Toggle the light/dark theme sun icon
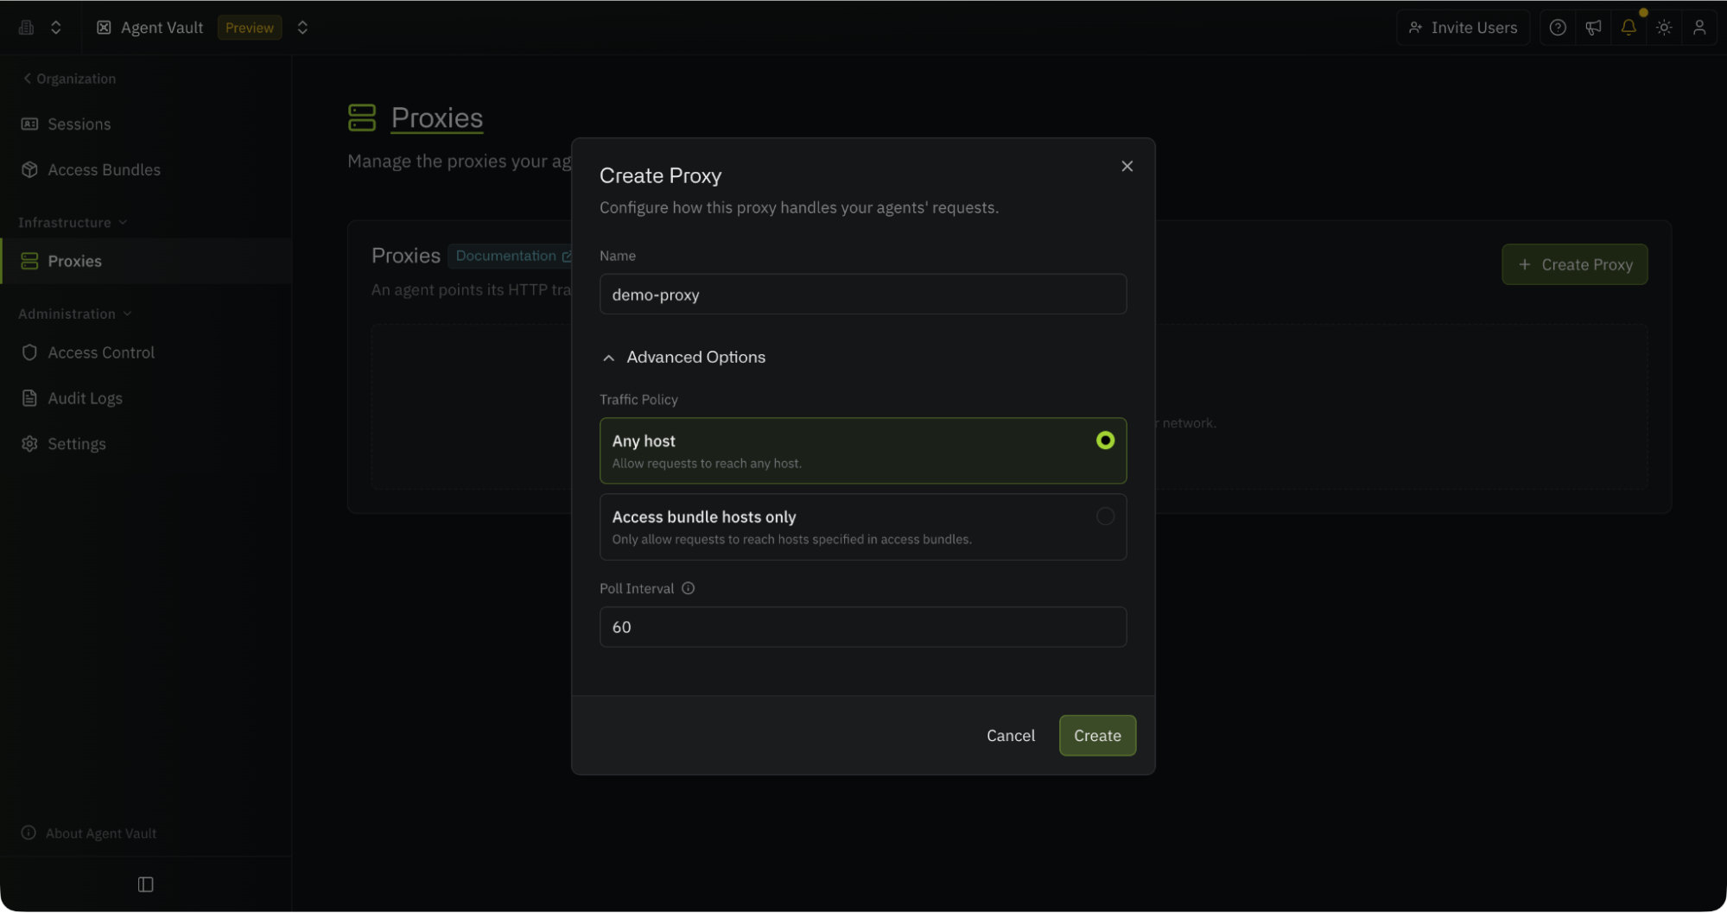 click(1664, 28)
